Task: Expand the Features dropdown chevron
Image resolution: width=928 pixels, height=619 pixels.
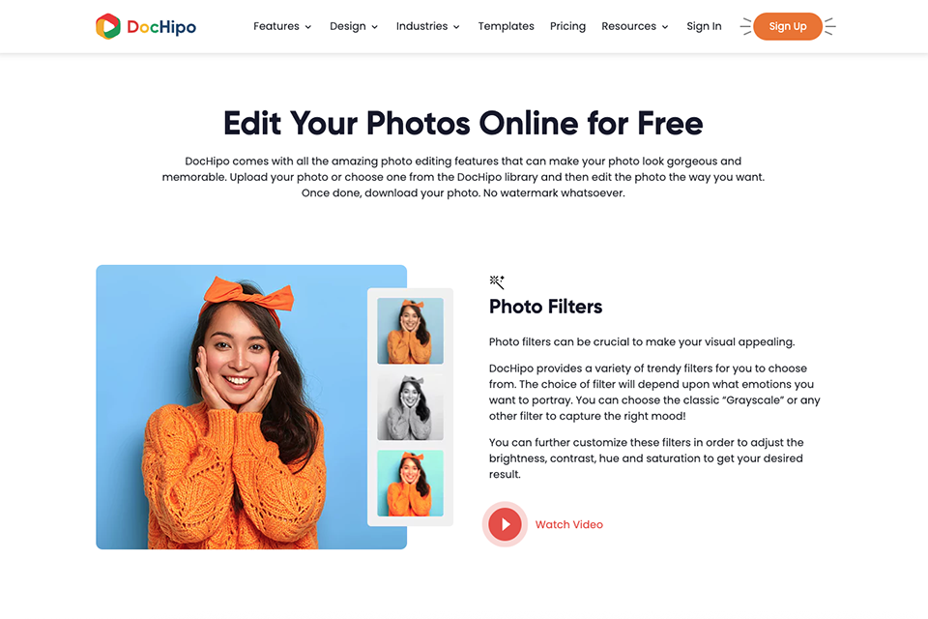Action: (307, 27)
